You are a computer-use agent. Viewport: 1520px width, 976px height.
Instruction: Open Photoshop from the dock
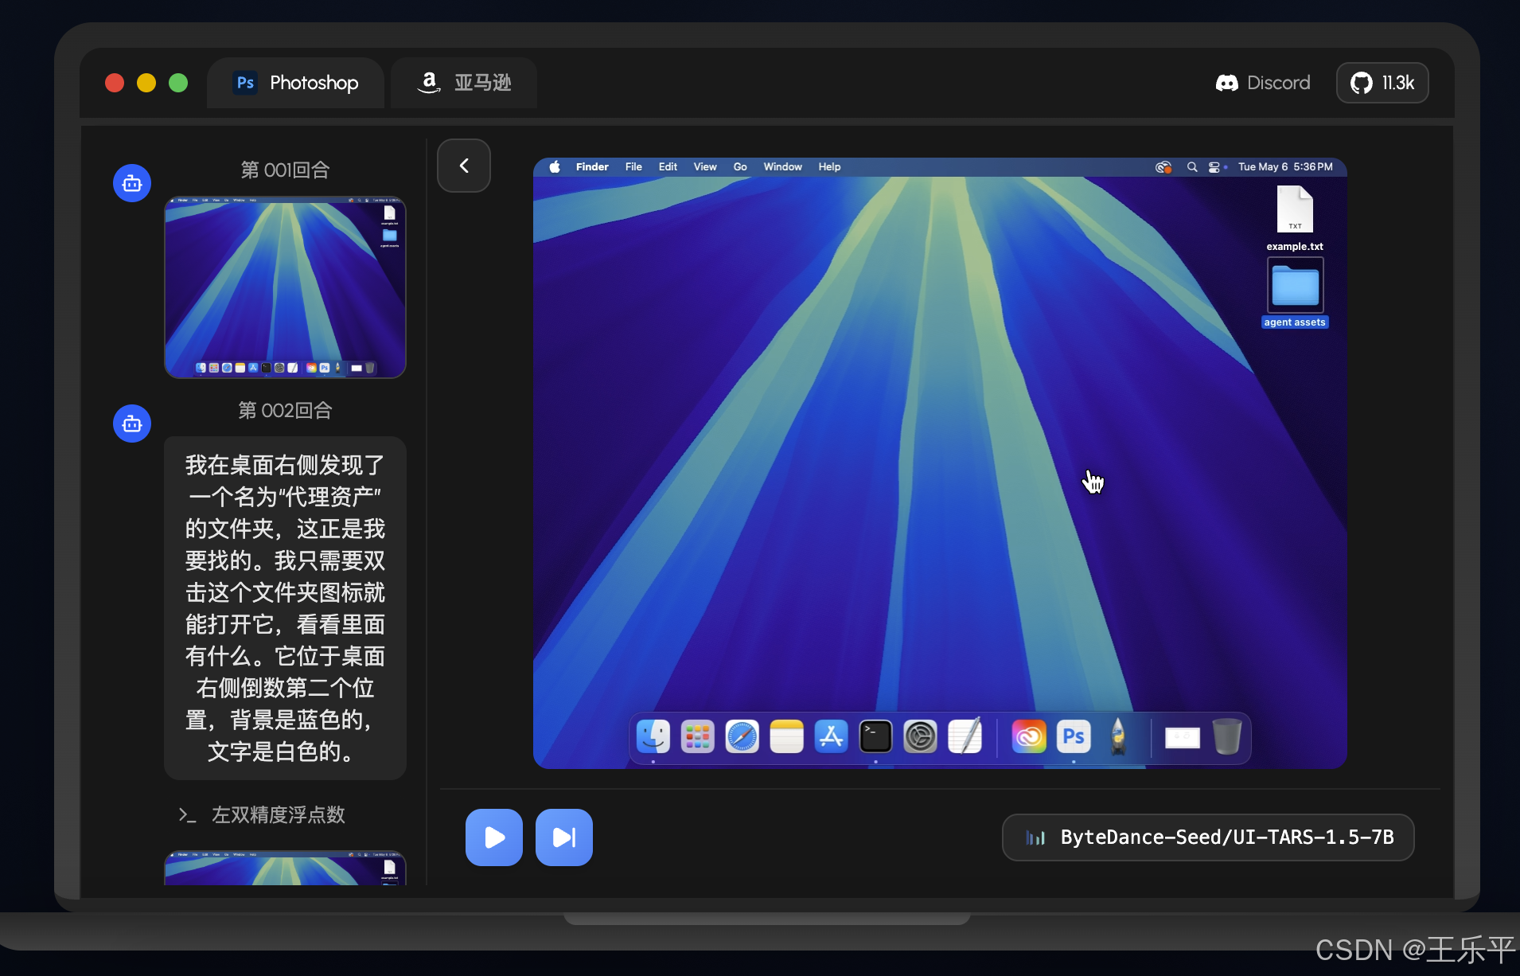[x=1073, y=737]
